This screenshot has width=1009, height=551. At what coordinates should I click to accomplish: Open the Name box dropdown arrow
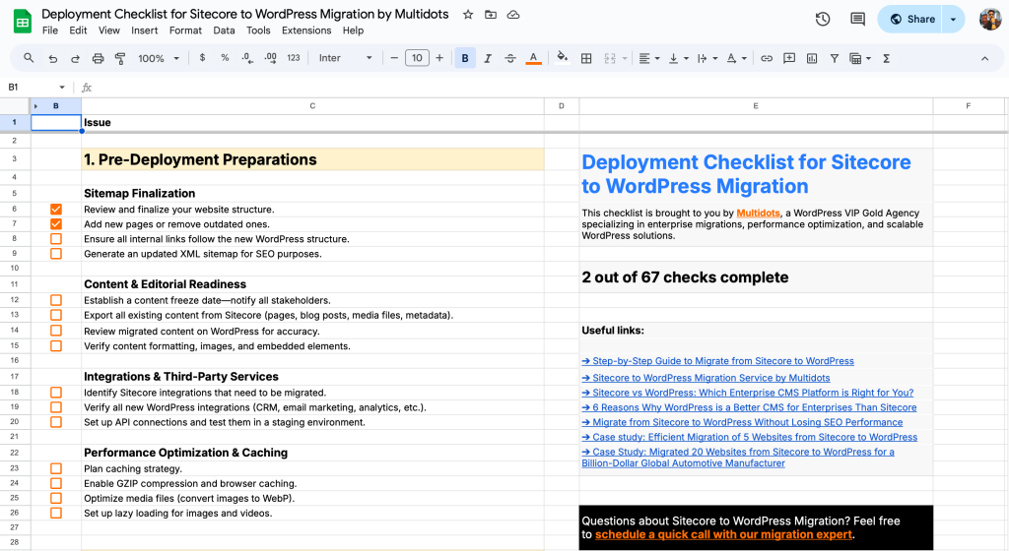point(62,88)
